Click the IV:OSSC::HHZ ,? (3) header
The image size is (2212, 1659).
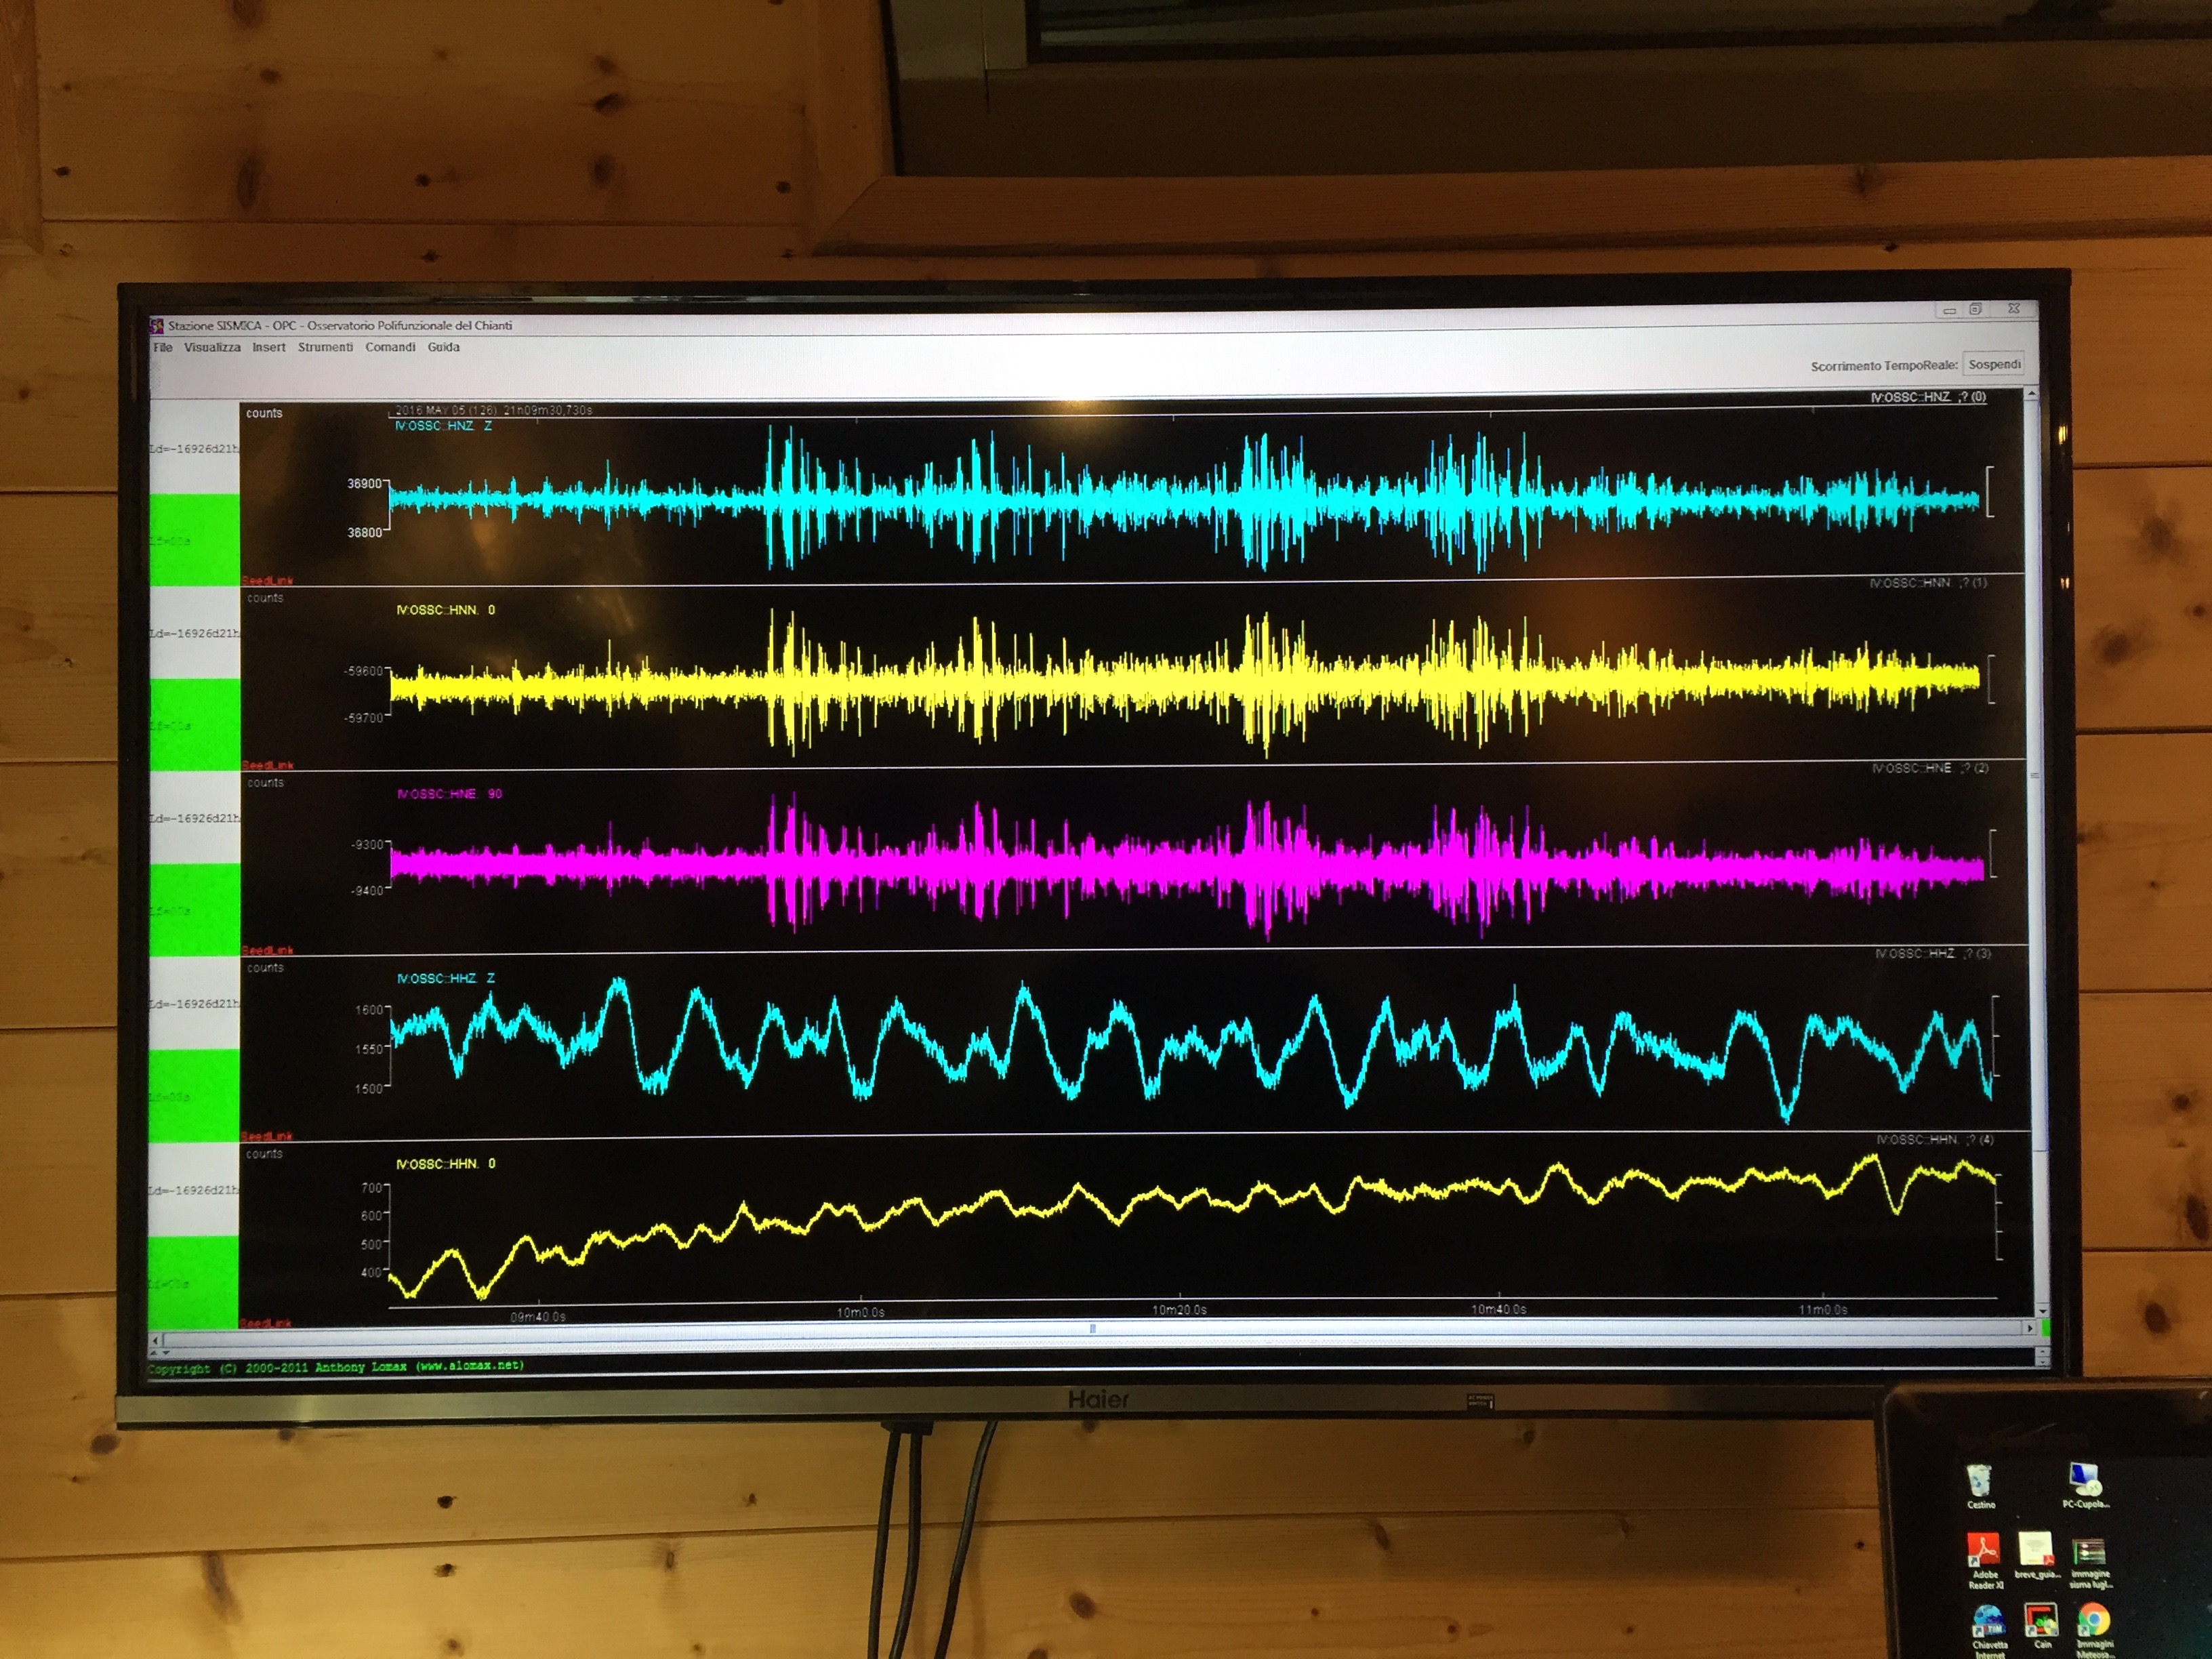click(1933, 954)
